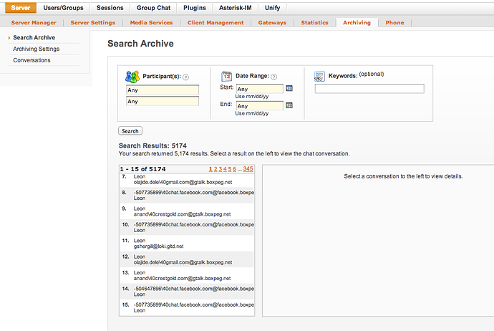Select conversation result number 12

coord(187,259)
